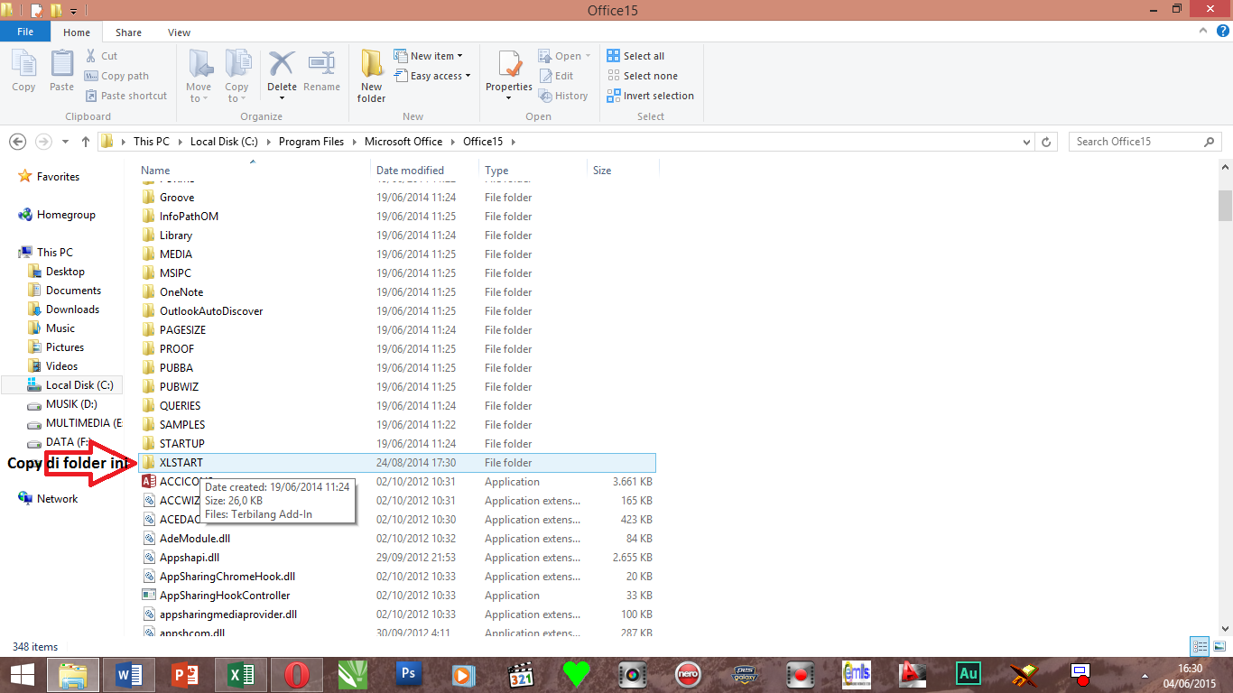1233x693 pixels.
Task: Open the New item dropdown
Action: click(x=429, y=56)
